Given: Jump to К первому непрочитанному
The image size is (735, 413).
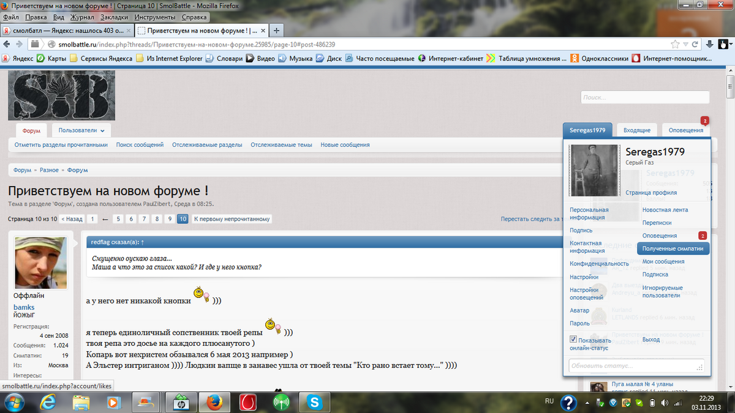Looking at the screenshot, I should point(232,219).
